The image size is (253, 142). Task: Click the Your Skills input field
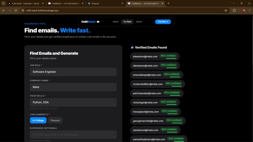click(x=73, y=103)
